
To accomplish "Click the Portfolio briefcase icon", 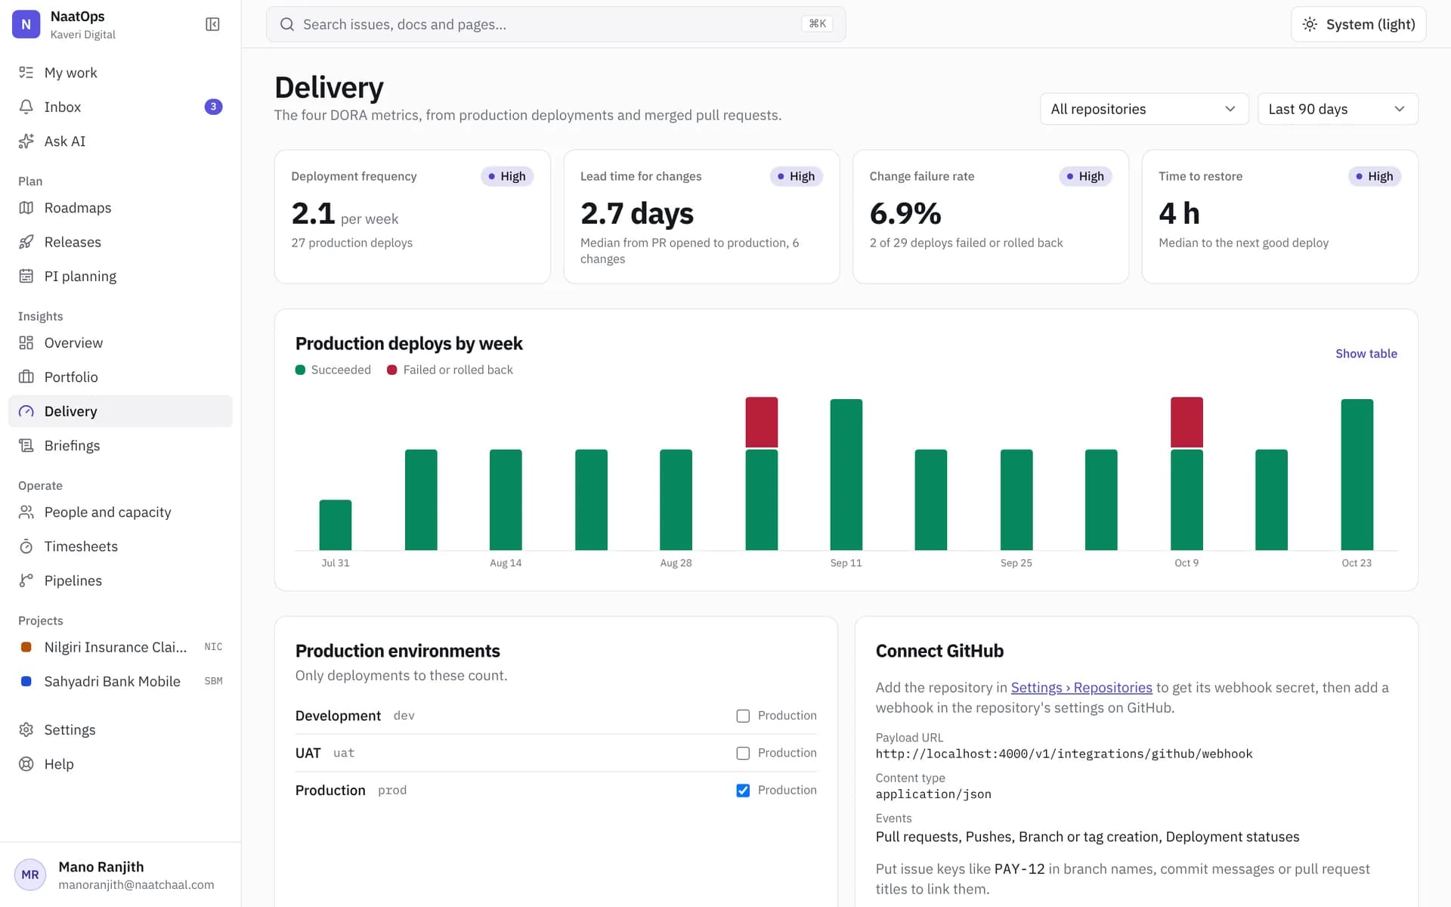I will (x=26, y=377).
